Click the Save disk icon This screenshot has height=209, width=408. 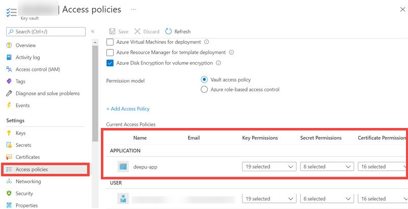coord(112,32)
